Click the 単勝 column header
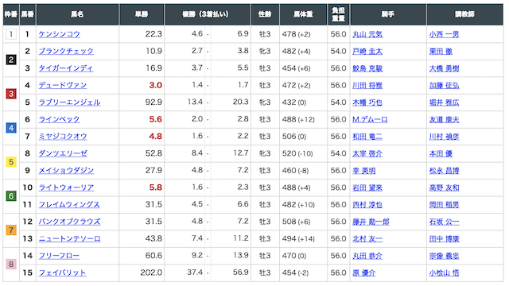Image resolution: width=509 pixels, height=286 pixels. tap(142, 14)
